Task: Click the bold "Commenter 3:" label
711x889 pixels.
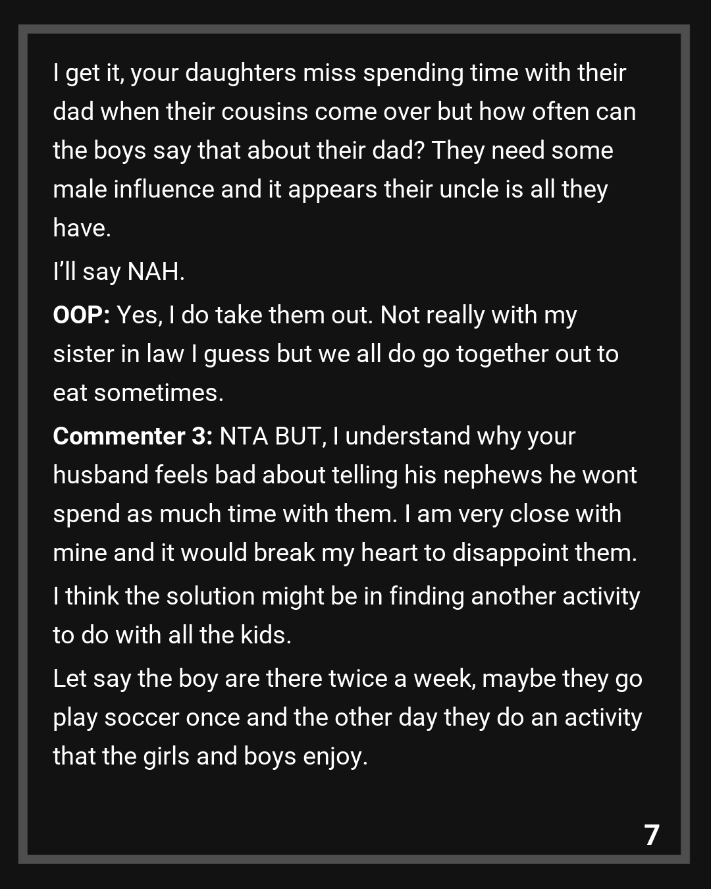Action: pos(132,437)
